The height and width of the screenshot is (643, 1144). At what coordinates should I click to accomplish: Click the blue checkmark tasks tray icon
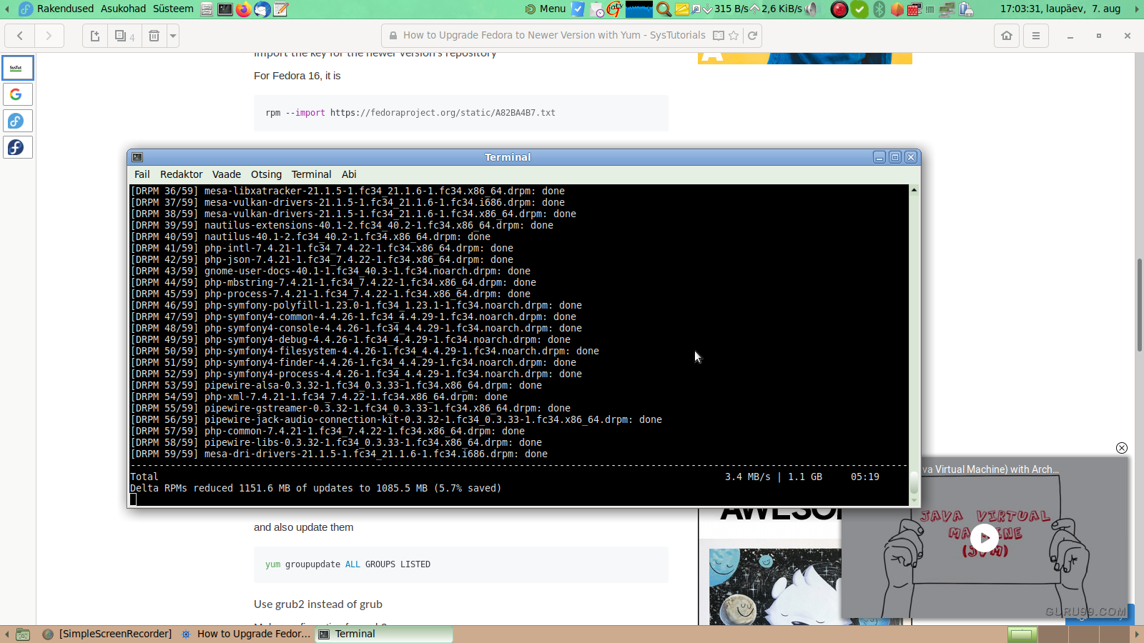pos(578,9)
